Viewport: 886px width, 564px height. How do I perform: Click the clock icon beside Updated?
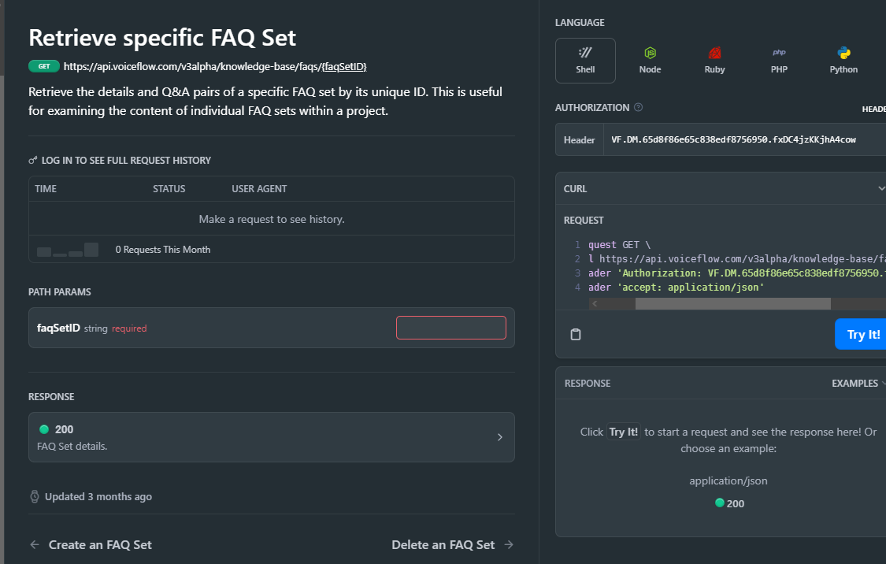[x=35, y=497]
